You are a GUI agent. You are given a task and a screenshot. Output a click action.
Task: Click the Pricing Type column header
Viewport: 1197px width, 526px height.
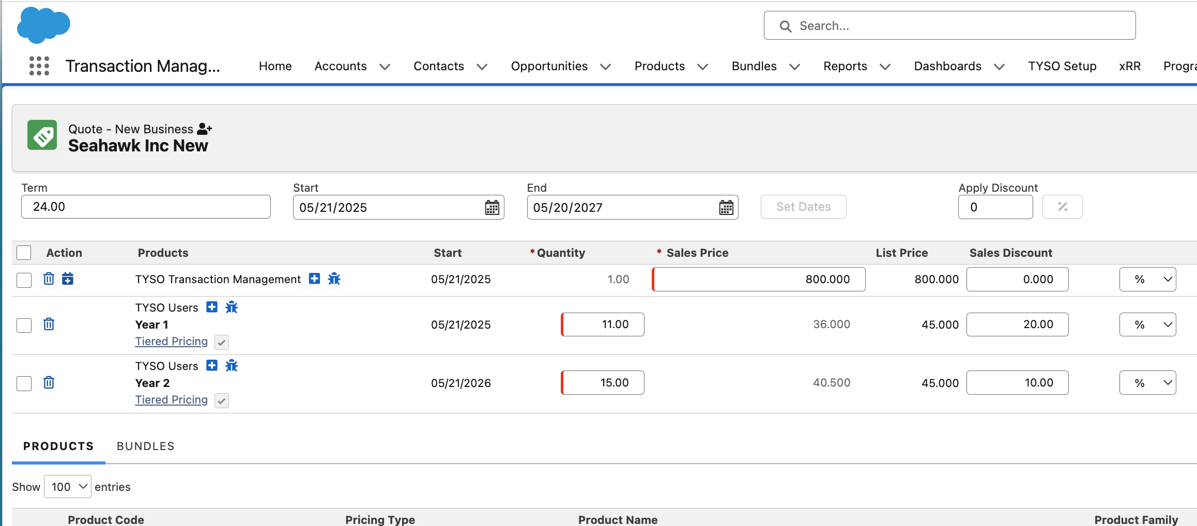[380, 519]
